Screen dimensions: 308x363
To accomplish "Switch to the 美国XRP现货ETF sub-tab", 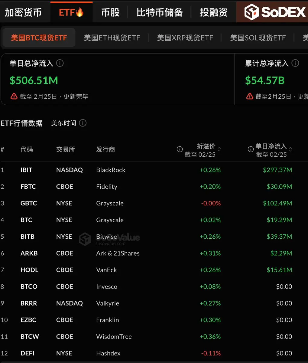I will pyautogui.click(x=185, y=38).
